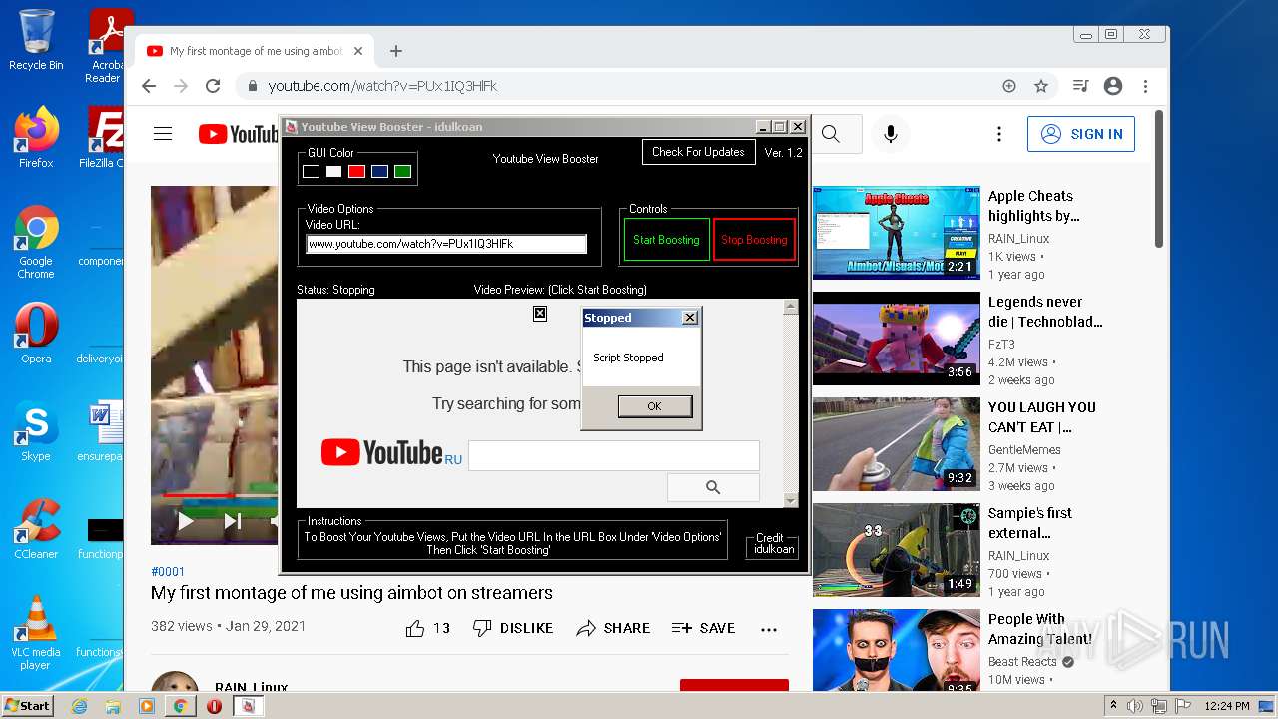
Task: Select the blue GUI color swatch
Action: (x=379, y=172)
